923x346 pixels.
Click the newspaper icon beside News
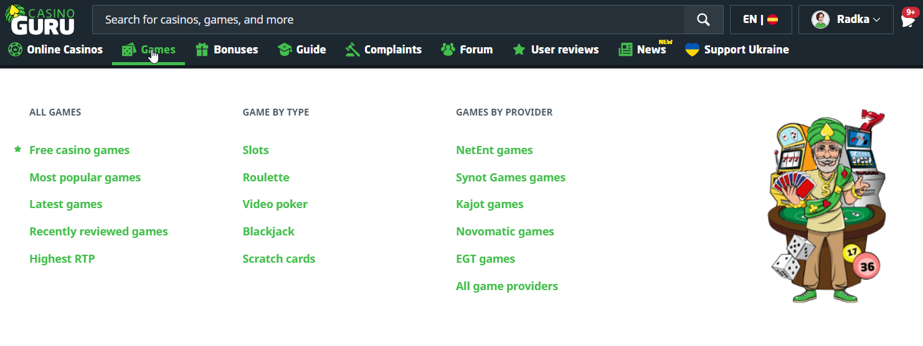point(625,50)
